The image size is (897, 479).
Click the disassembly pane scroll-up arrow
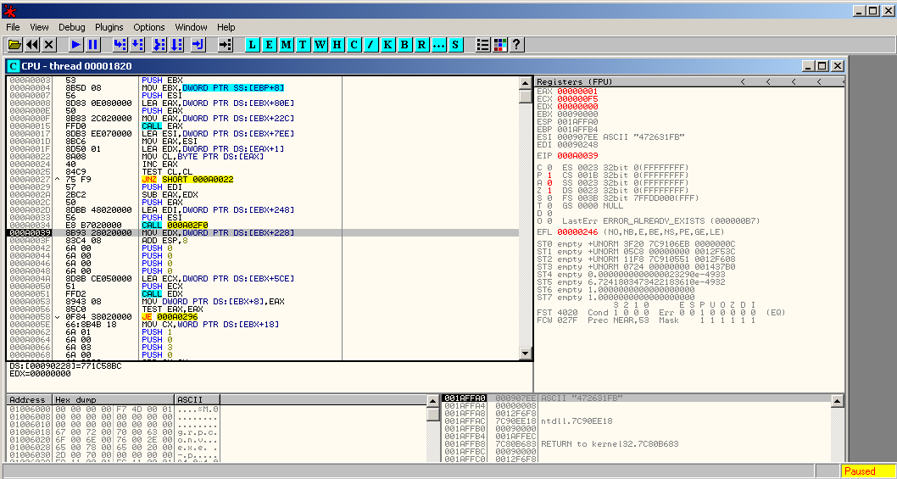526,81
